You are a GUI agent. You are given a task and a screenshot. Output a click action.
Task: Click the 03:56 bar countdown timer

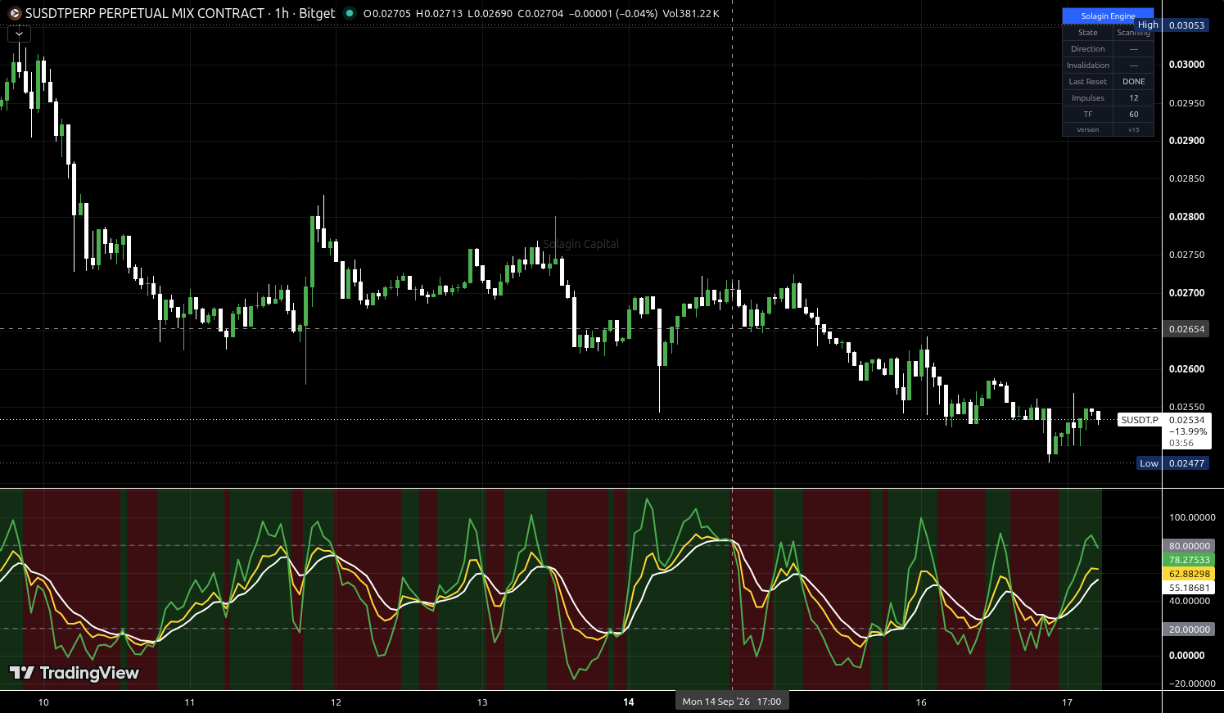coord(1181,443)
